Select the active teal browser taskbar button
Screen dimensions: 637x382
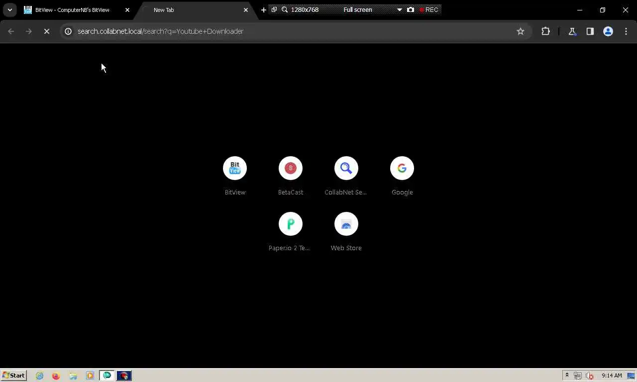(107, 376)
